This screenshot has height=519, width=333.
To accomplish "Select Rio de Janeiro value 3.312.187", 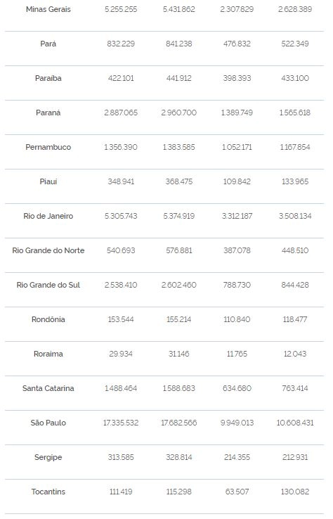I will [x=237, y=216].
